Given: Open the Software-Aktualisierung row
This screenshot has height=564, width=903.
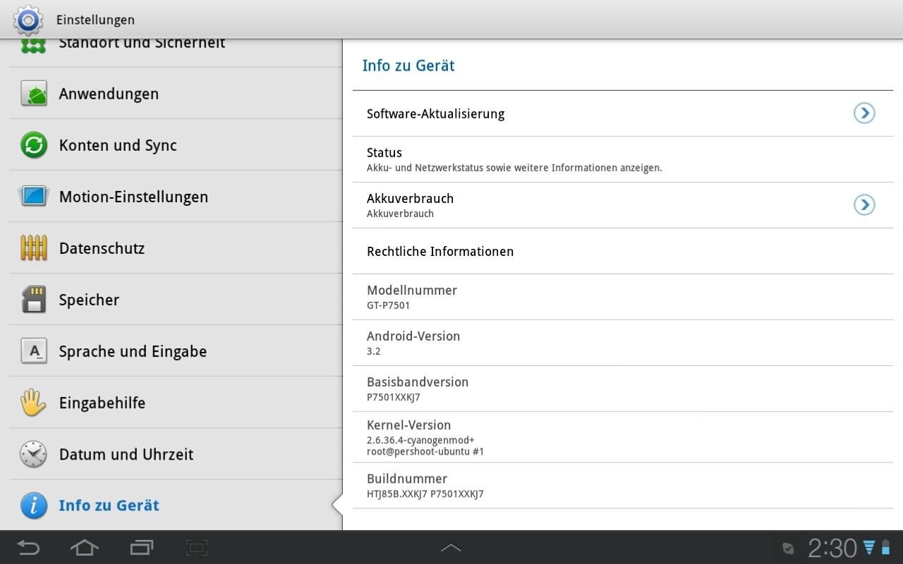Looking at the screenshot, I should point(623,114).
